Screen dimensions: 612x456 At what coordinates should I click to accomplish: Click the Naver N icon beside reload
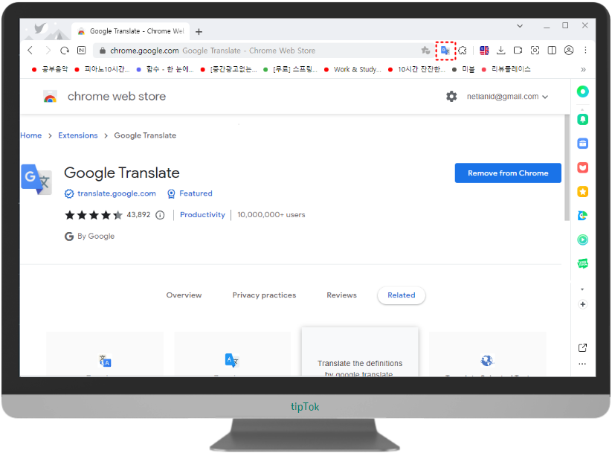82,51
